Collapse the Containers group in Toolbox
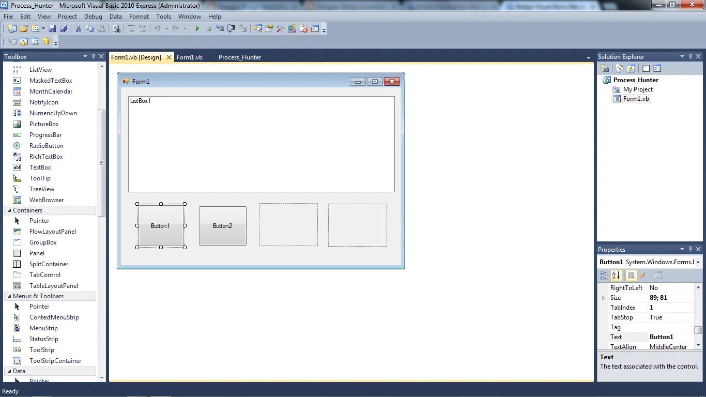 (x=9, y=210)
